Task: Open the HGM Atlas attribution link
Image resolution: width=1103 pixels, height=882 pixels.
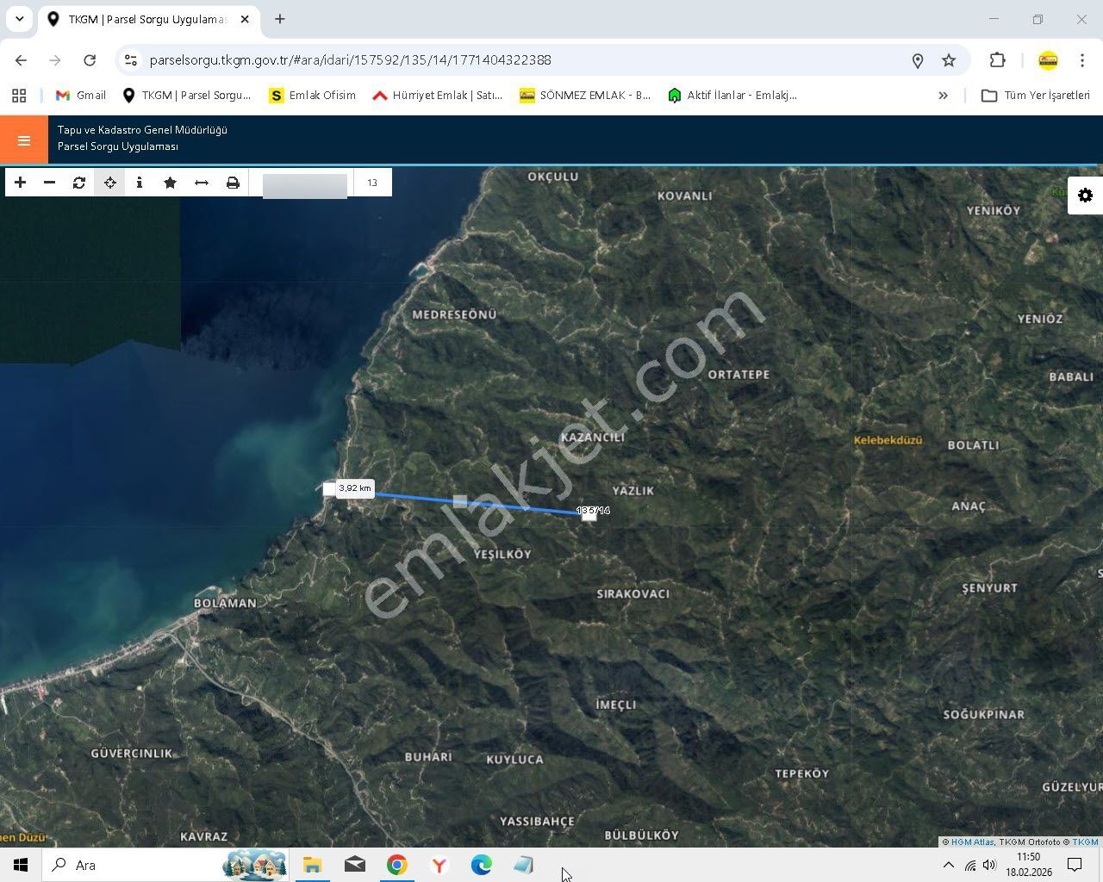Action: tap(969, 842)
